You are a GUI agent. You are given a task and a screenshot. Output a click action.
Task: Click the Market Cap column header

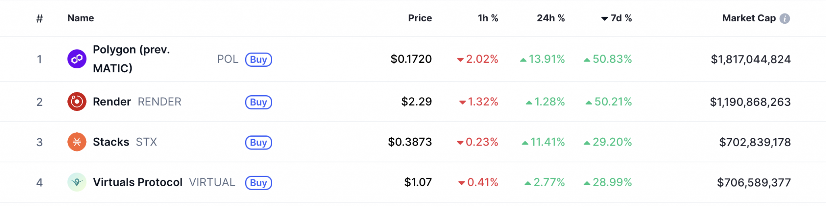click(x=749, y=18)
